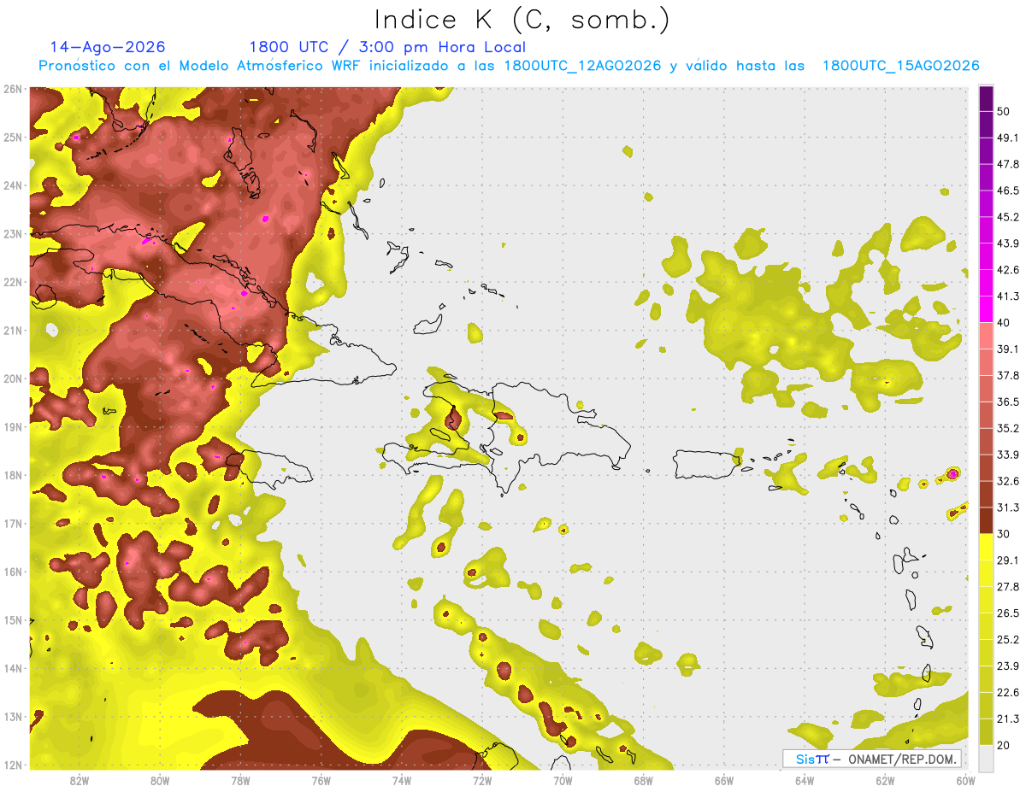Image resolution: width=1026 pixels, height=792 pixels.
Task: Click the colorbar value 30
Action: (x=1005, y=534)
